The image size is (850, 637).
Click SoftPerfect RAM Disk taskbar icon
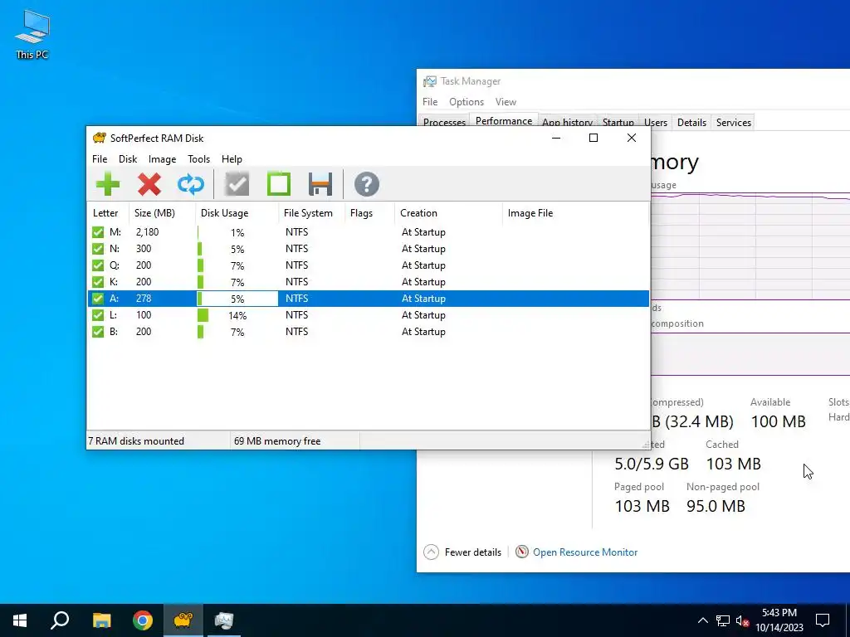pyautogui.click(x=183, y=620)
